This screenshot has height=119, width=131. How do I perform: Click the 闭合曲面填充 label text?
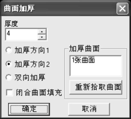click(39, 93)
